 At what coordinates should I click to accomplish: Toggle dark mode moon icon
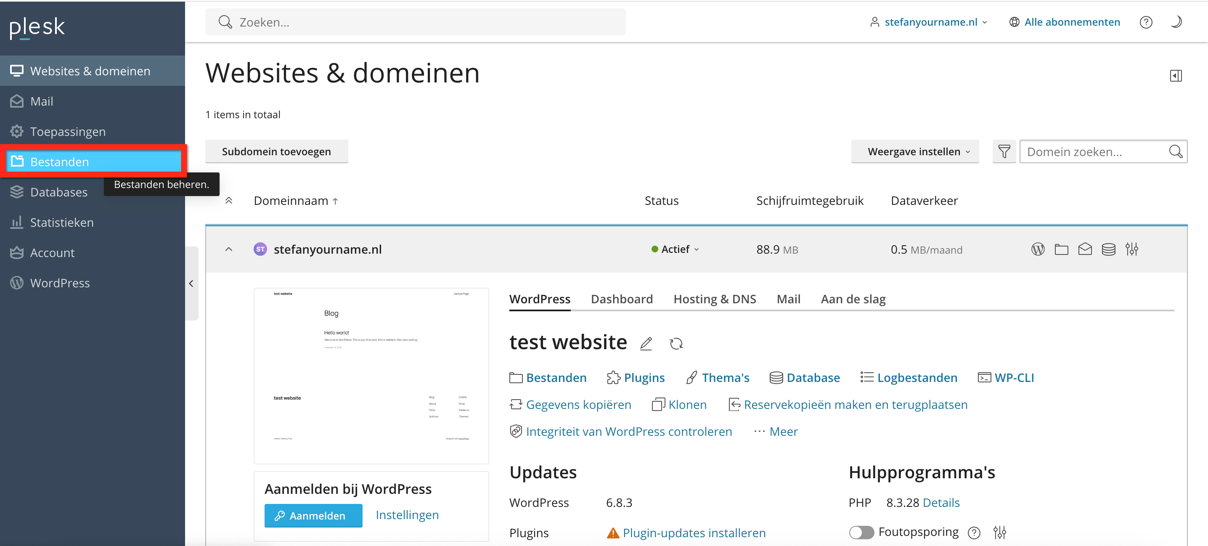tap(1176, 22)
